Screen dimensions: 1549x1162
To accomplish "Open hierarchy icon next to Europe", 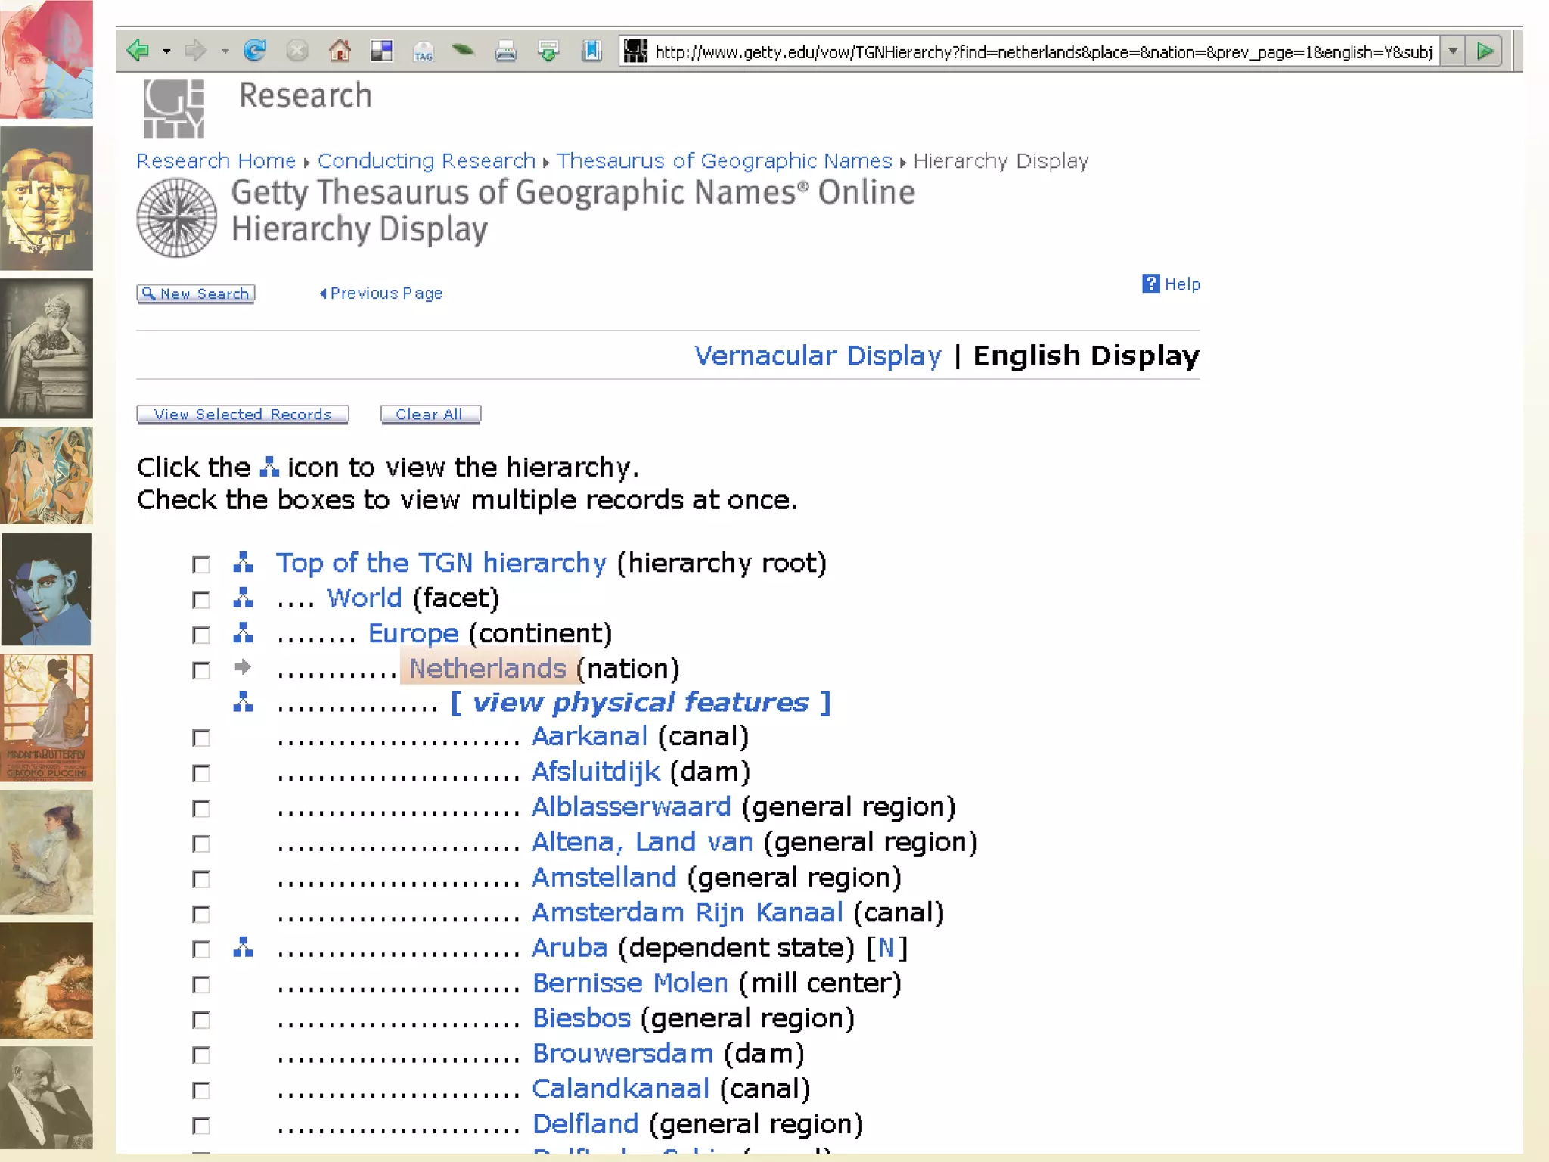I will tap(243, 632).
